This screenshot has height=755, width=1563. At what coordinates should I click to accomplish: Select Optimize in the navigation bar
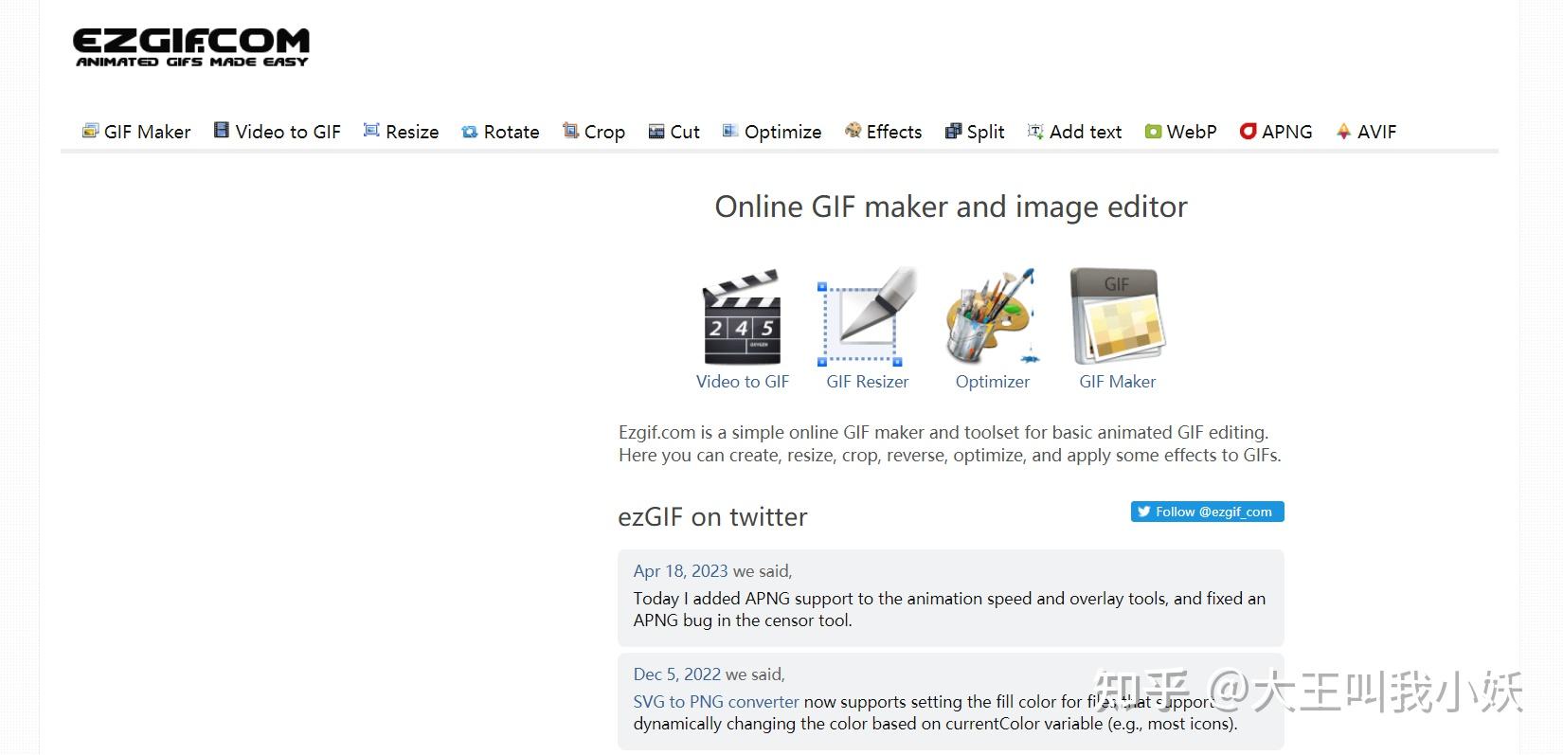[x=772, y=132]
